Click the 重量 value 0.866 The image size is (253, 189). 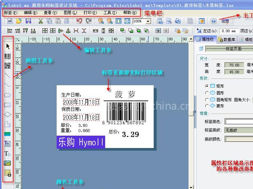click(x=84, y=130)
